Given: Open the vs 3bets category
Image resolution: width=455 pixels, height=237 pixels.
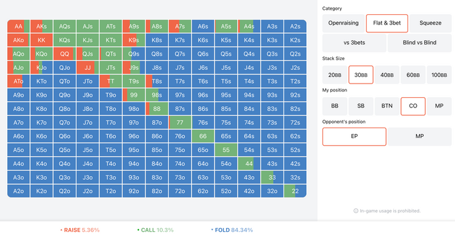Looking at the screenshot, I should pyautogui.click(x=354, y=43).
